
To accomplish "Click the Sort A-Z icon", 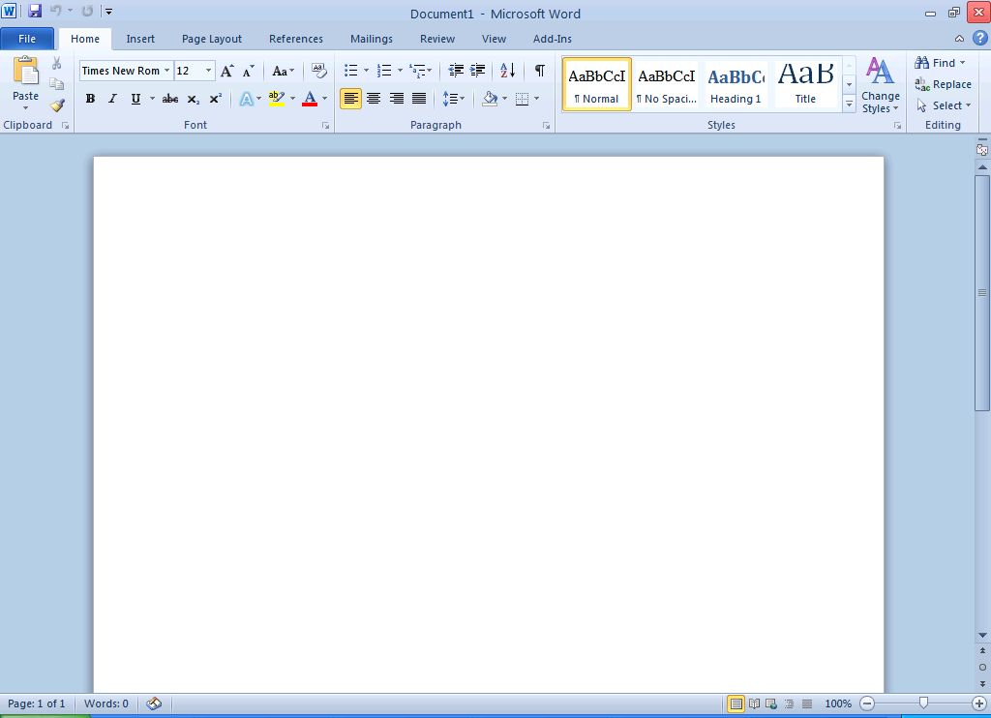I will pyautogui.click(x=507, y=71).
